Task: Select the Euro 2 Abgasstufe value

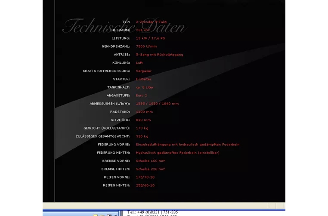Action: point(141,96)
